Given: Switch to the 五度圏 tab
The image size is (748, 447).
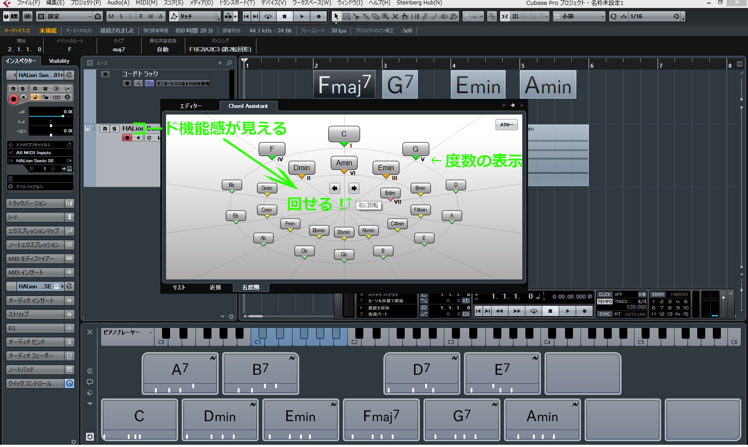Looking at the screenshot, I should (x=251, y=287).
